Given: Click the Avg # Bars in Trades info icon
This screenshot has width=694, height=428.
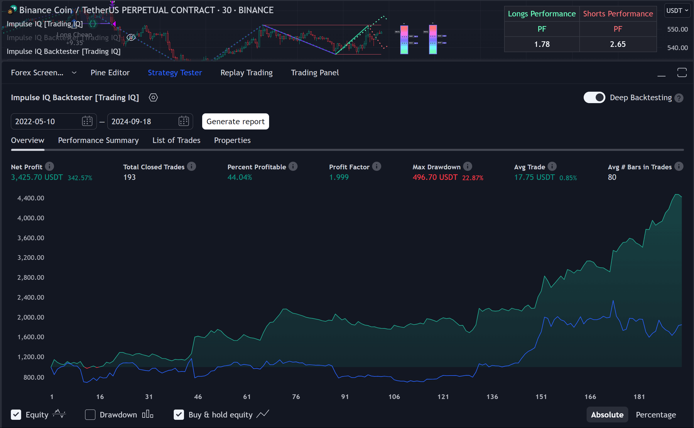Looking at the screenshot, I should click(x=679, y=166).
